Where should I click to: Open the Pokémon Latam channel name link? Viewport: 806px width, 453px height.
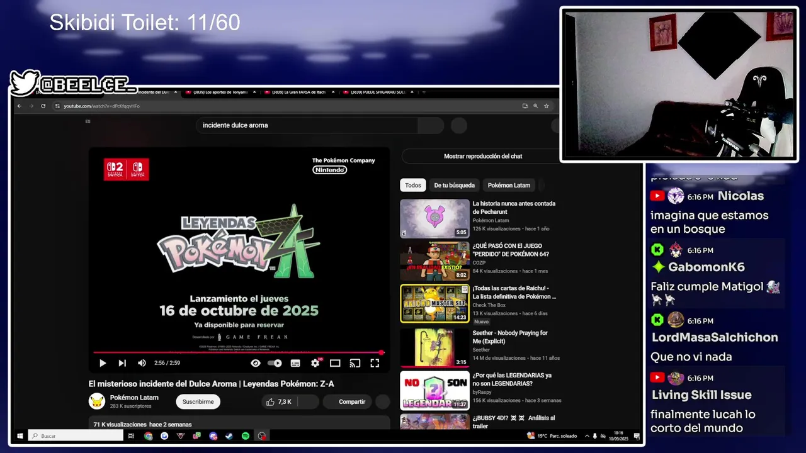pos(134,398)
